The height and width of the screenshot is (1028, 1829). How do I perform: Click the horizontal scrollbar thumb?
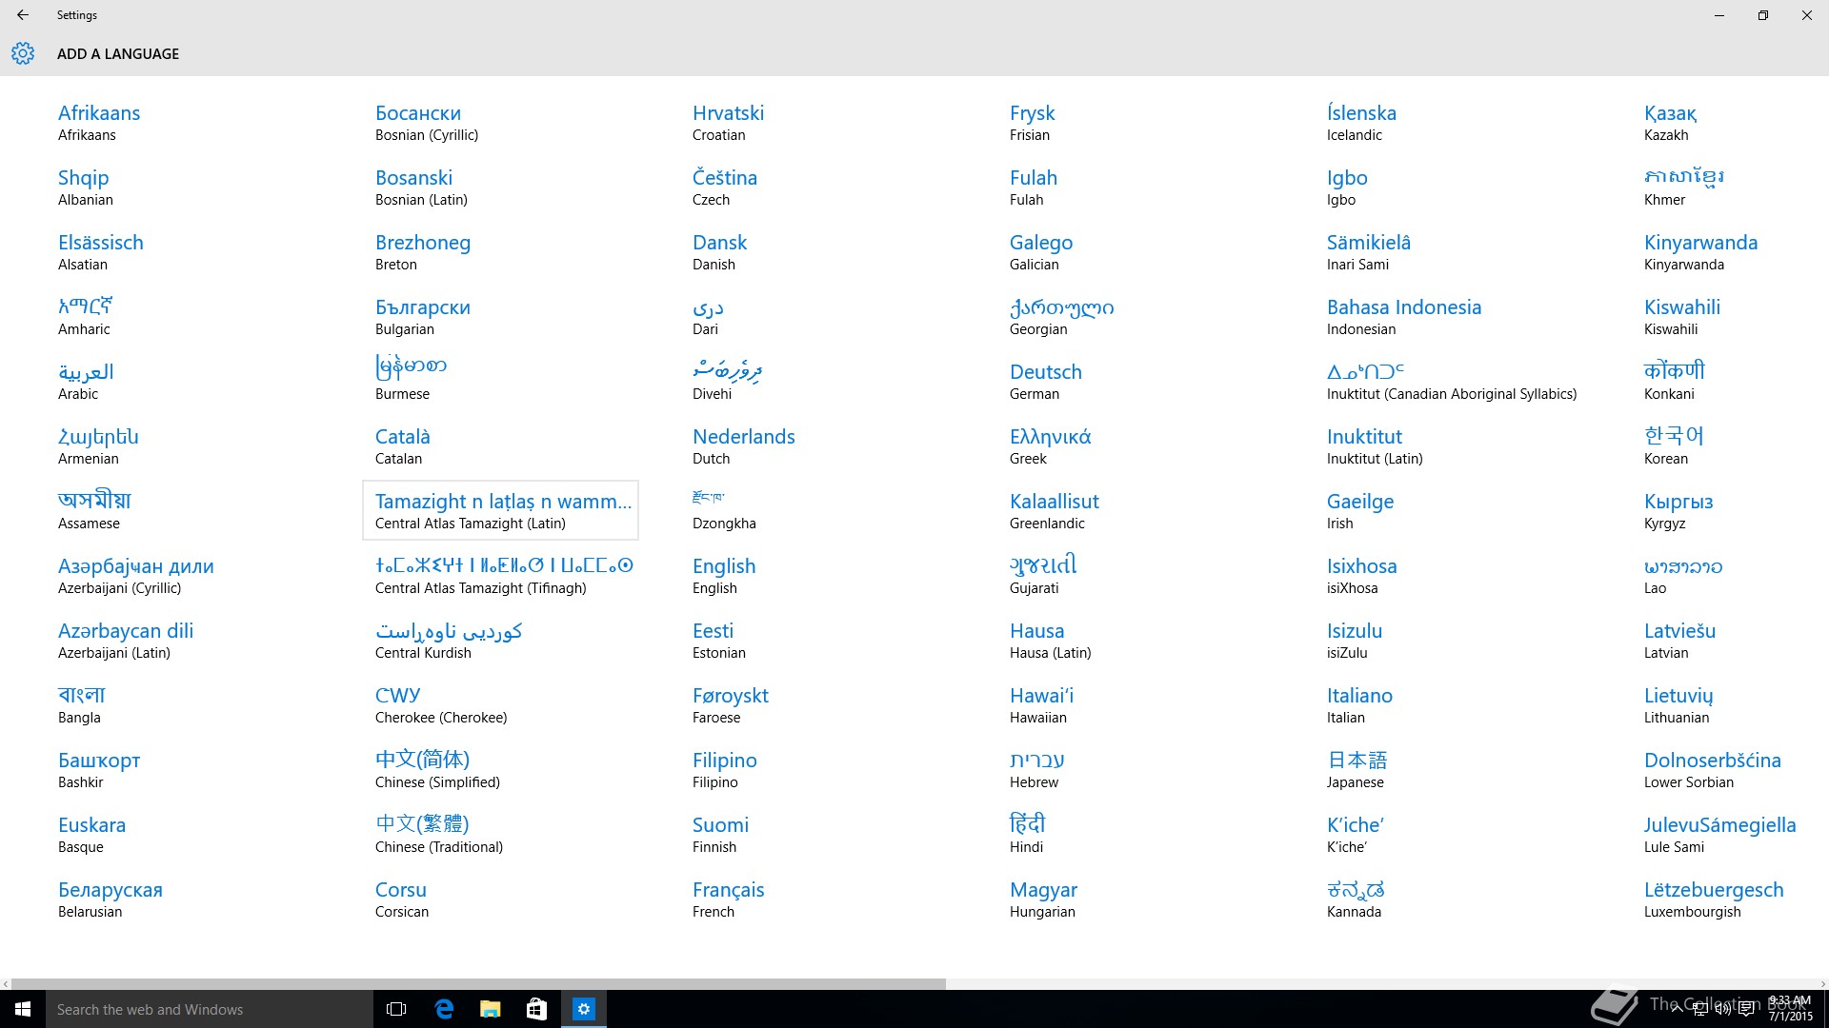(476, 983)
